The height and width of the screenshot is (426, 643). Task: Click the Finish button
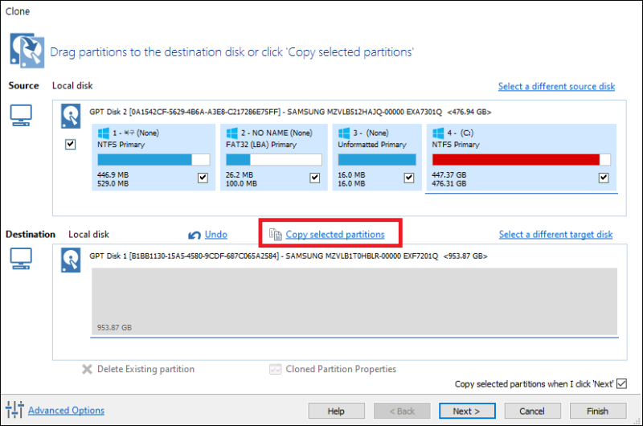pyautogui.click(x=598, y=411)
